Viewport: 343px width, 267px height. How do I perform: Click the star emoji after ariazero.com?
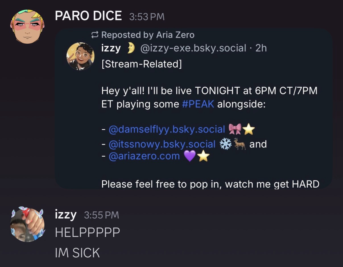(x=203, y=156)
